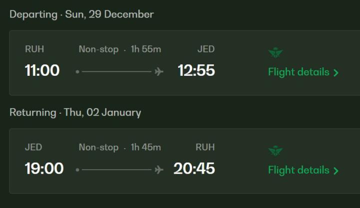
Task: Click the 19:00 return departure time
Action: pyautogui.click(x=44, y=169)
